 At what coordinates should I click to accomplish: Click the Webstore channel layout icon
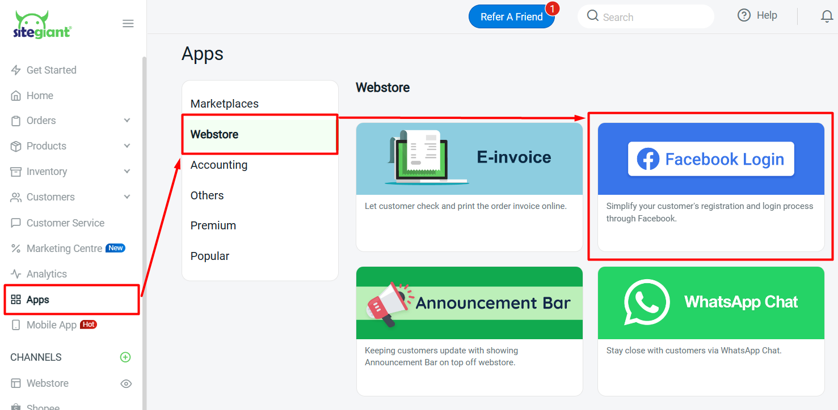click(16, 383)
